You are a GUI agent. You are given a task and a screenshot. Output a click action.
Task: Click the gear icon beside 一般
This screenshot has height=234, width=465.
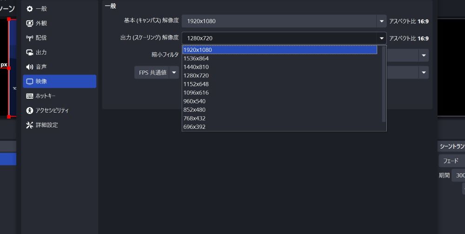[x=30, y=8]
